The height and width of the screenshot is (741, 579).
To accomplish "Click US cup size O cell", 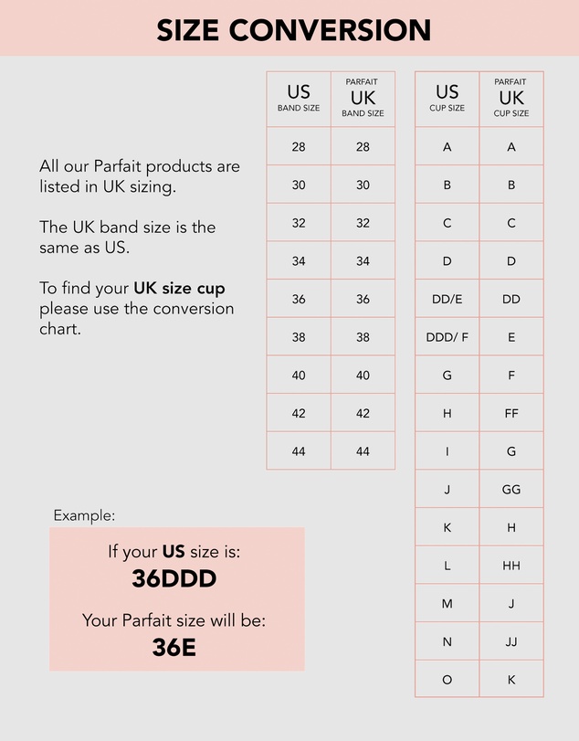I will 447,679.
